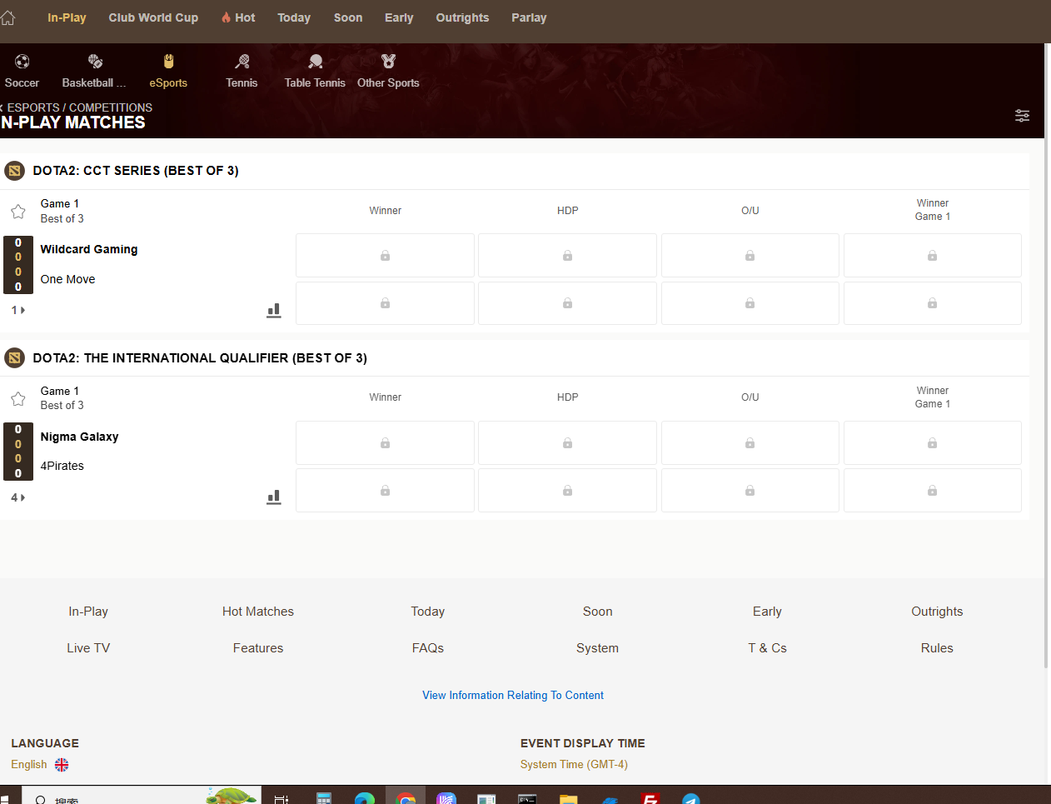Viewport: 1051px width, 804px height.
Task: Click footer Hot Matches link
Action: click(258, 612)
